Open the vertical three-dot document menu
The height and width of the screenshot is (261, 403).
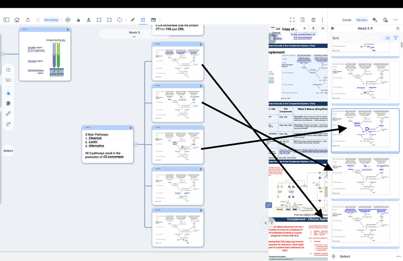coord(322,20)
